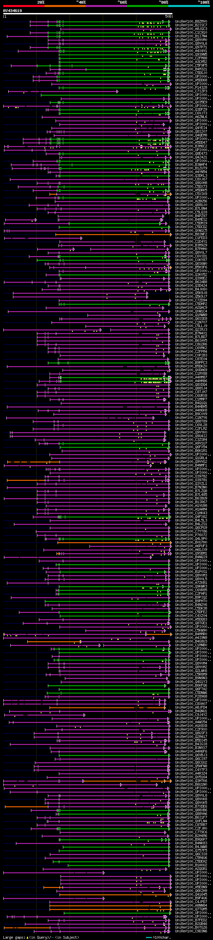This screenshot has width=213, height=940.
Task: Click orange-aligned hit label UniRef100_B0U7H0
Action: (x=191, y=542)
